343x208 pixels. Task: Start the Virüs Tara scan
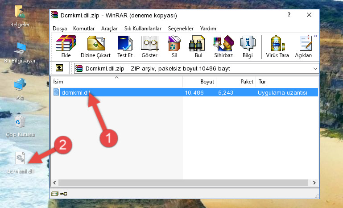277,46
